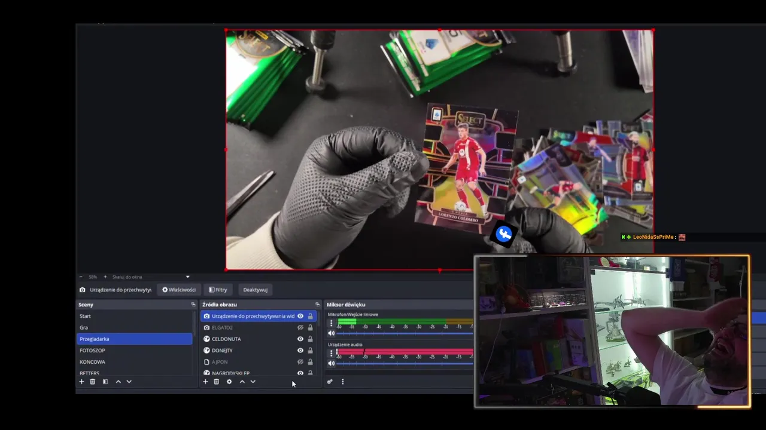The height and width of the screenshot is (430, 766).
Task: Click file icon of AJPON source
Action: click(x=207, y=362)
